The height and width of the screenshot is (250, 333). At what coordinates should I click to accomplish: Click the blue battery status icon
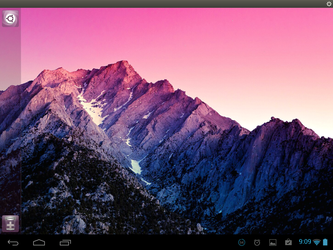pyautogui.click(x=325, y=242)
